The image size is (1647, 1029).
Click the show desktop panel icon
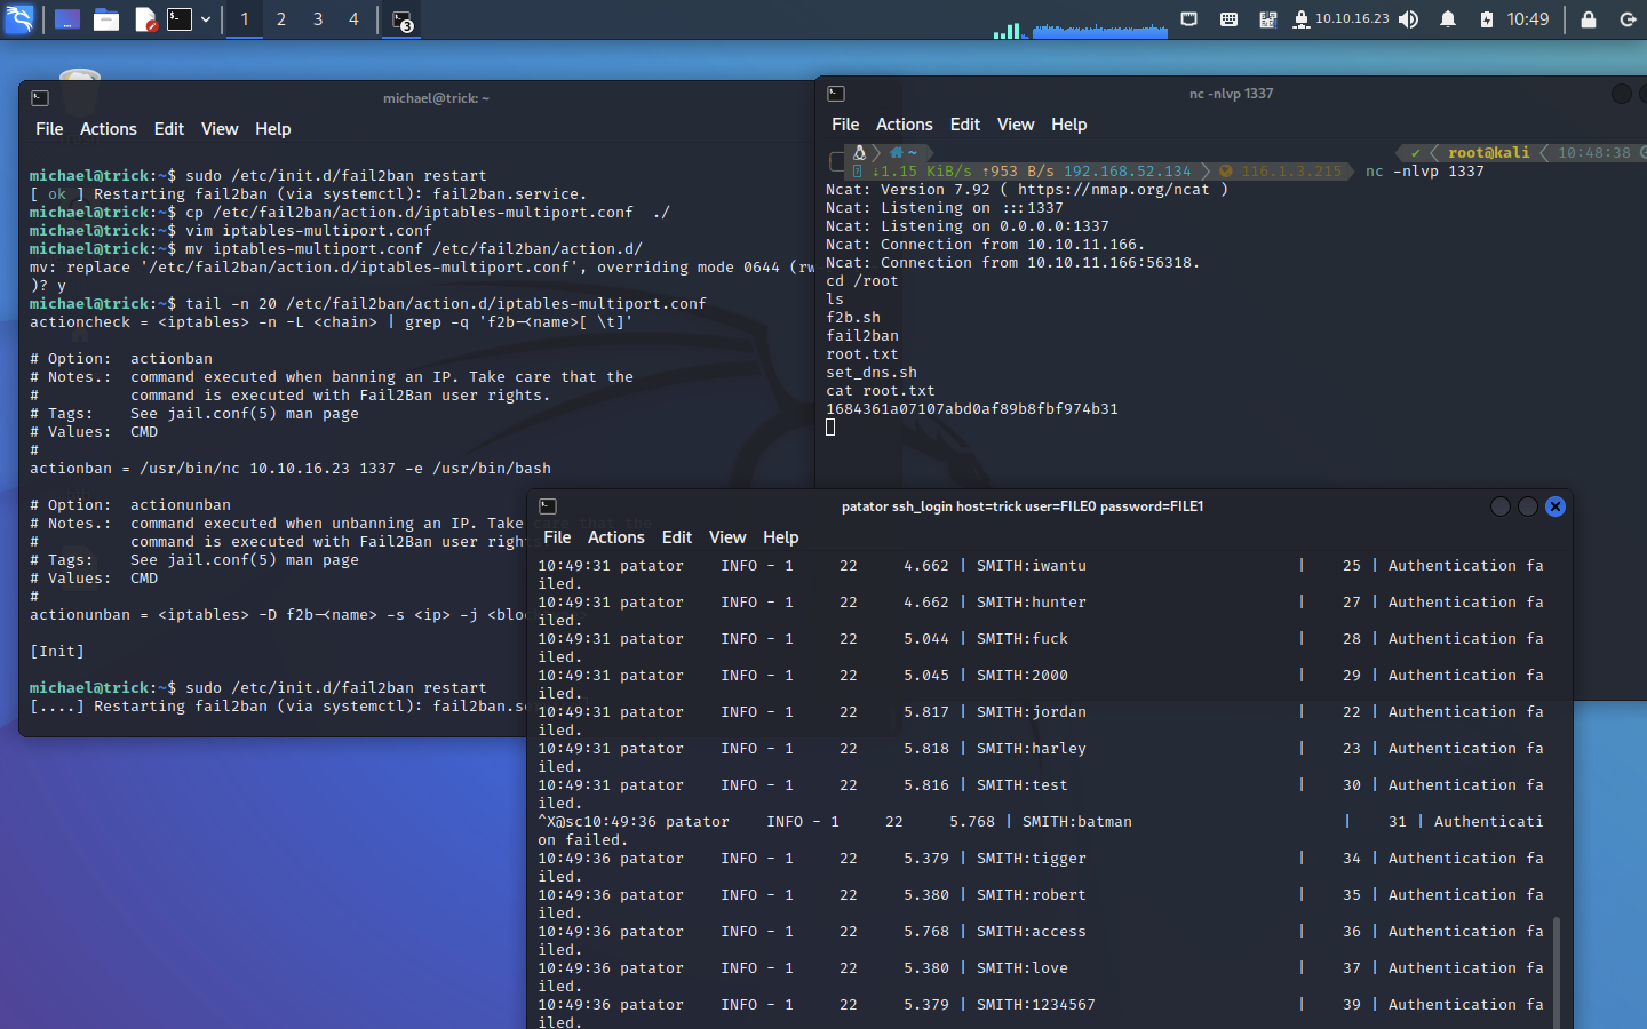point(67,19)
